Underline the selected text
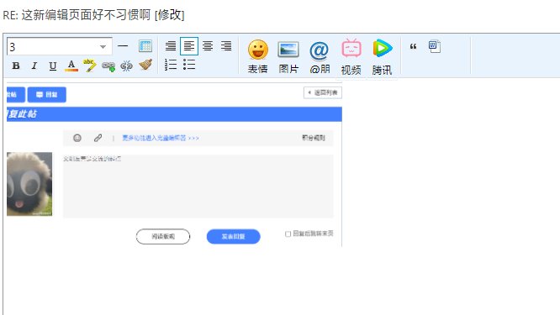Viewport: 560px width, 315px height. click(53, 66)
